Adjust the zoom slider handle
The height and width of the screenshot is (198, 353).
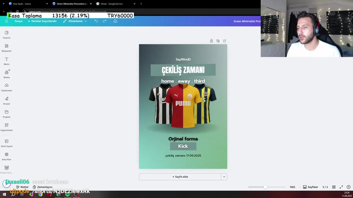tap(265, 187)
